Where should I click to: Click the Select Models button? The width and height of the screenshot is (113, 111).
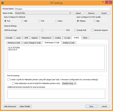[x=25, y=106]
